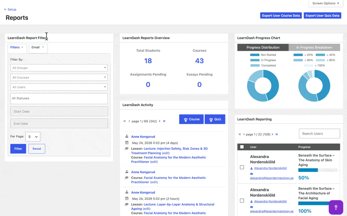Toggle select-all checkbox in Reporting table header
The width and height of the screenshot is (347, 216).
(242, 147)
